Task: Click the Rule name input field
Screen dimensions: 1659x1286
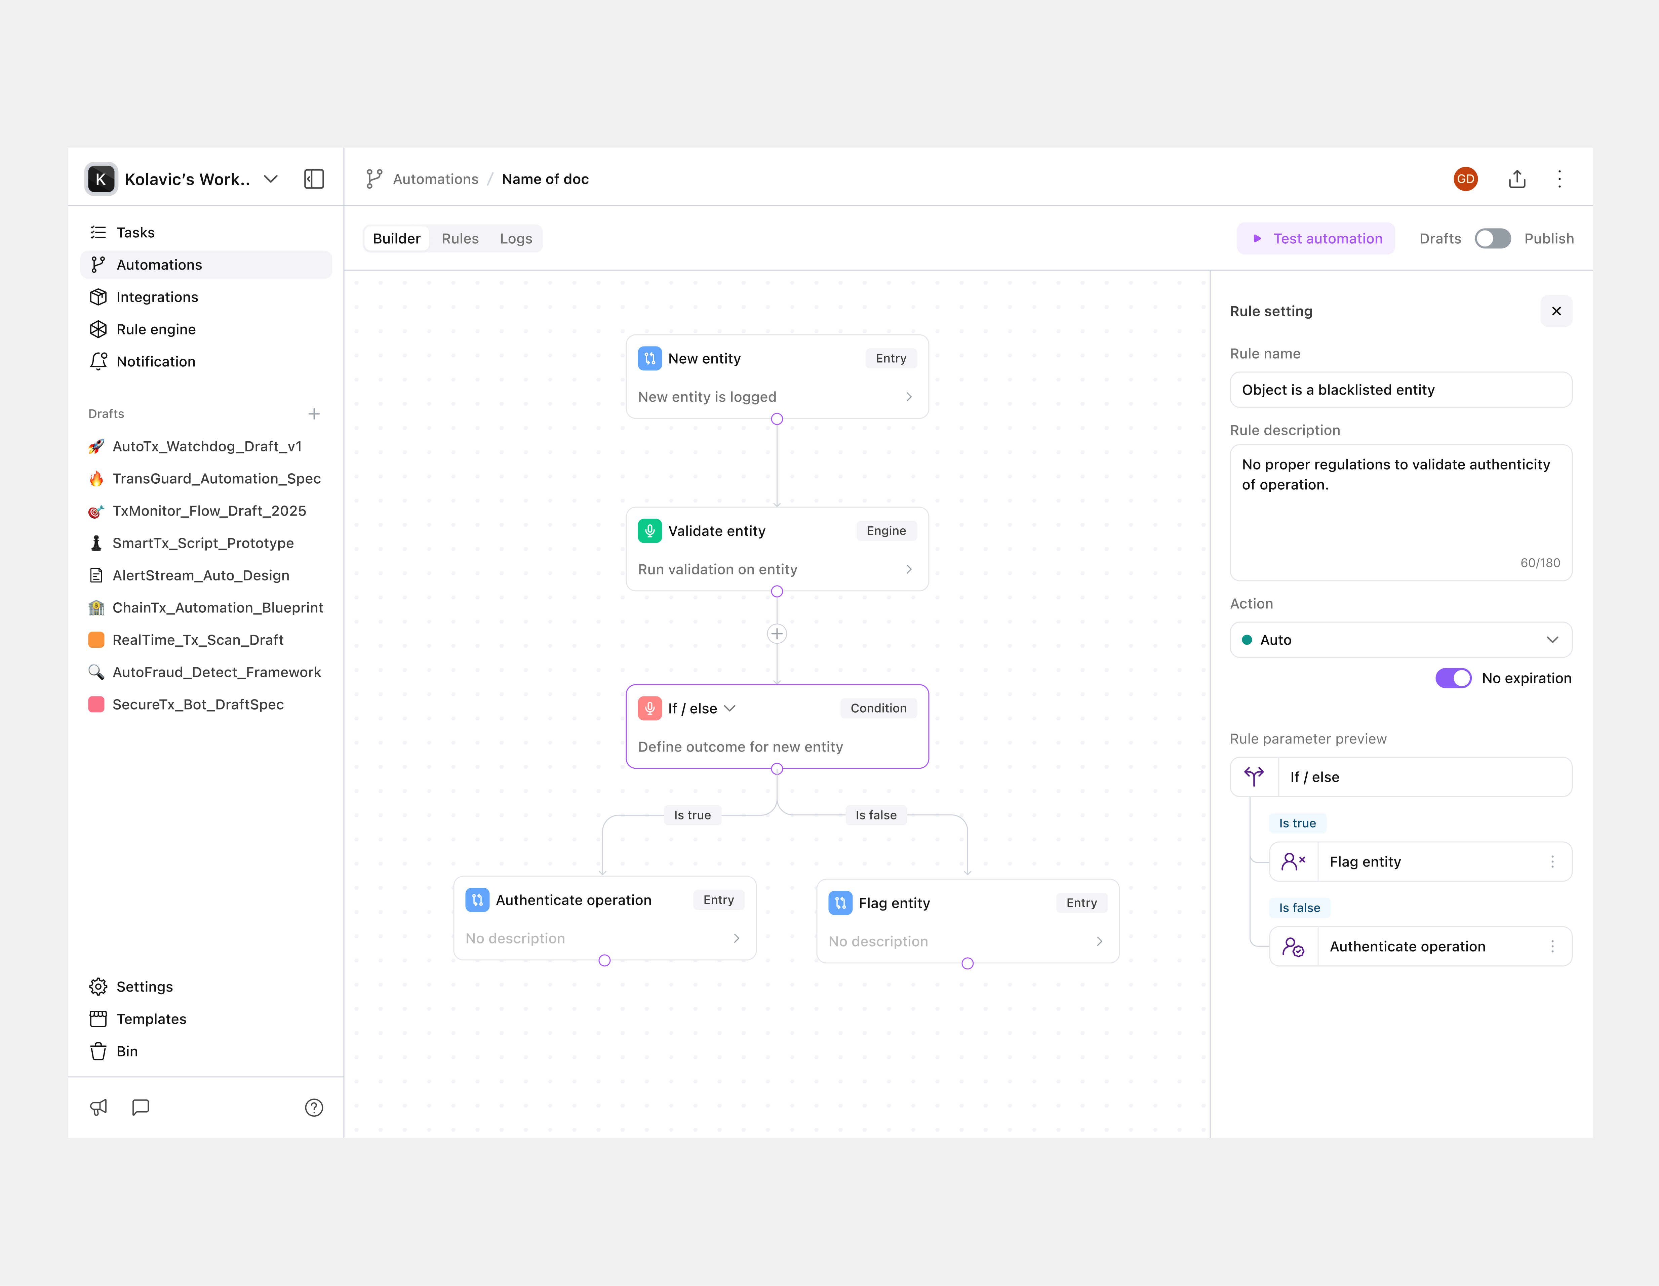Action: 1401,390
